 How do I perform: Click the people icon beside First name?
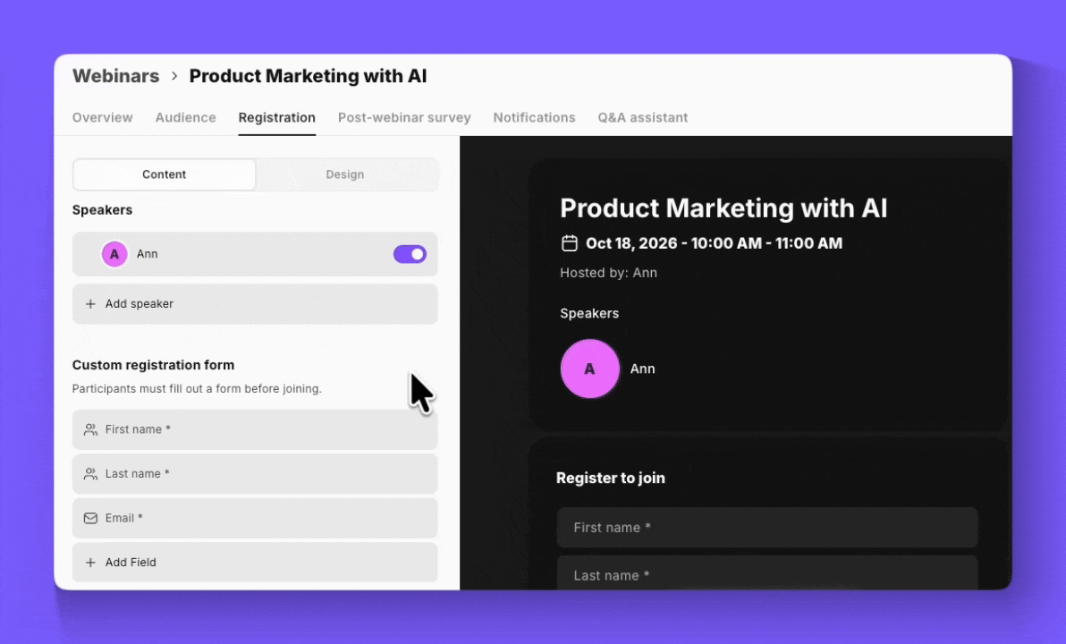click(x=90, y=430)
